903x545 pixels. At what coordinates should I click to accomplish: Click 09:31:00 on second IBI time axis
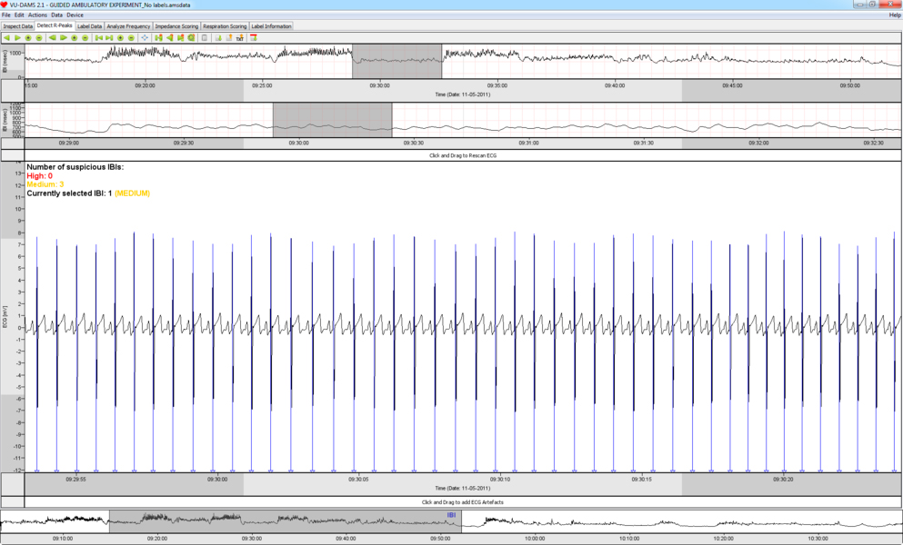(x=528, y=143)
